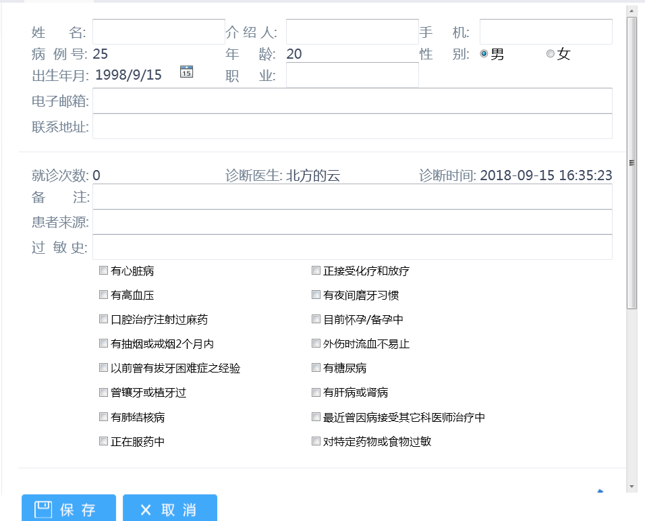Click the scrollbar down arrow
645x521 pixels.
[632, 486]
